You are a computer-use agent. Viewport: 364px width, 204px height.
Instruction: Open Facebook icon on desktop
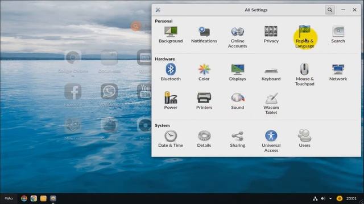click(73, 92)
